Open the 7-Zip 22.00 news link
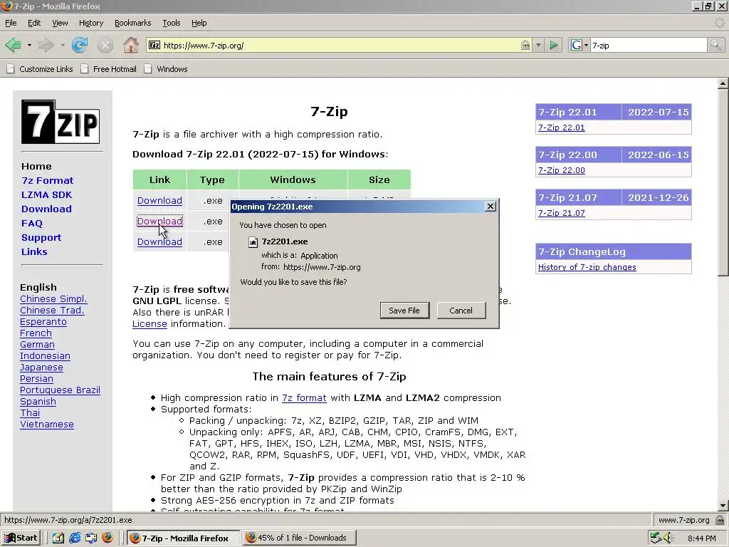Image resolution: width=729 pixels, height=547 pixels. click(562, 170)
